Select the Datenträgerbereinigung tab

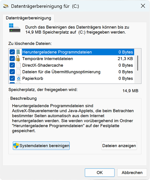pyautogui.click(x=29, y=18)
